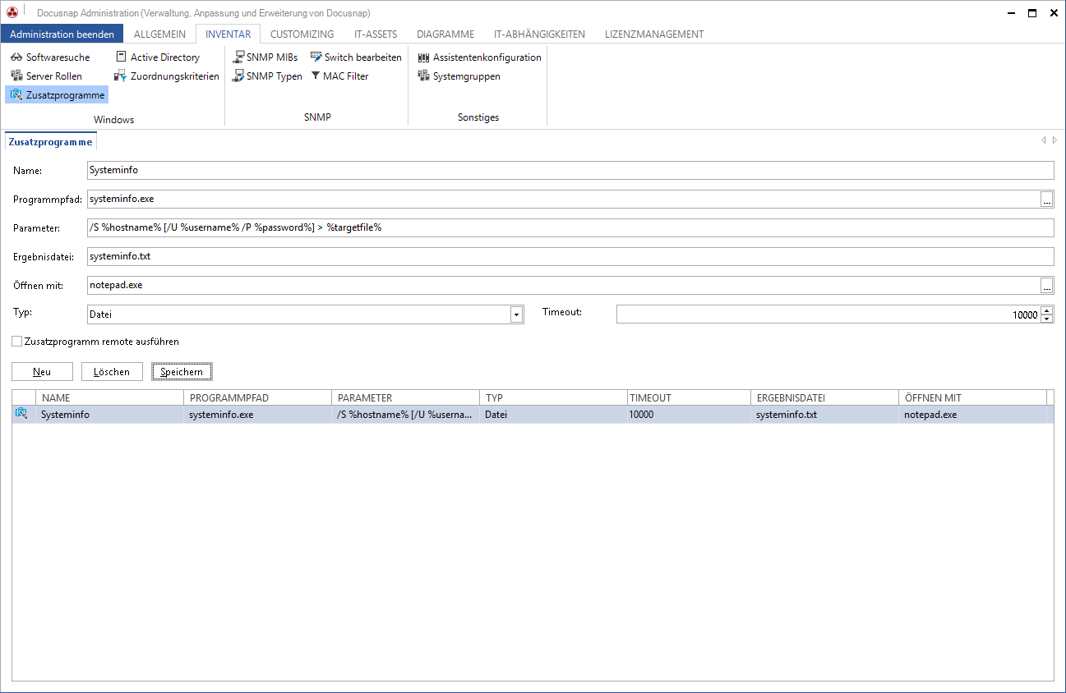Open Switch bearbeiten
This screenshot has width=1066, height=693.
(x=356, y=57)
